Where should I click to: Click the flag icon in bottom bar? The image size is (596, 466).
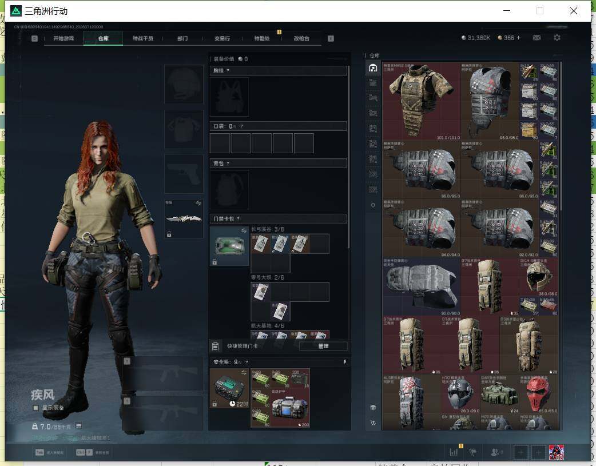click(473, 452)
